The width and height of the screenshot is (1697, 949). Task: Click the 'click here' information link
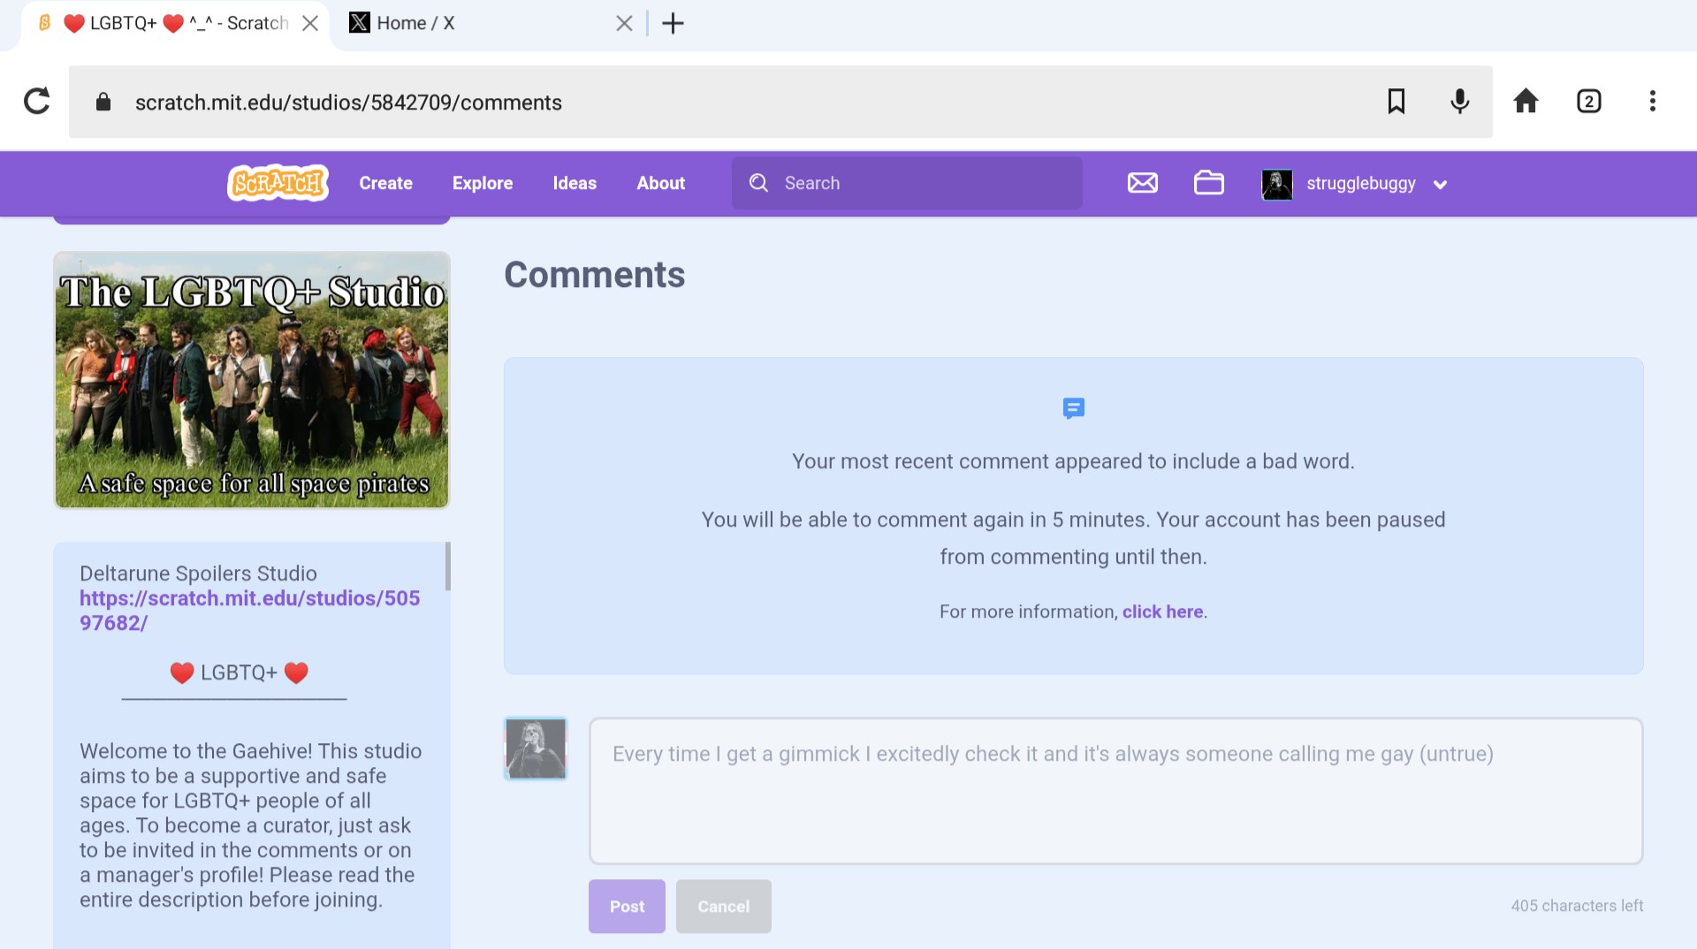coord(1162,611)
